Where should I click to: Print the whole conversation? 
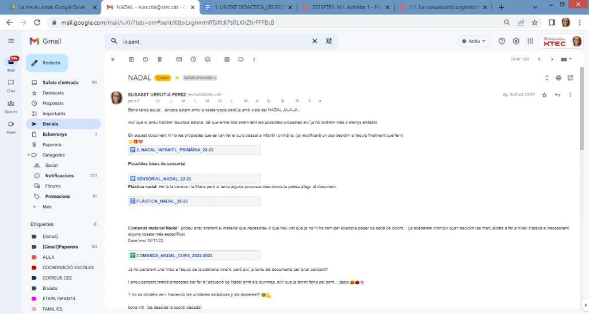pos(558,78)
